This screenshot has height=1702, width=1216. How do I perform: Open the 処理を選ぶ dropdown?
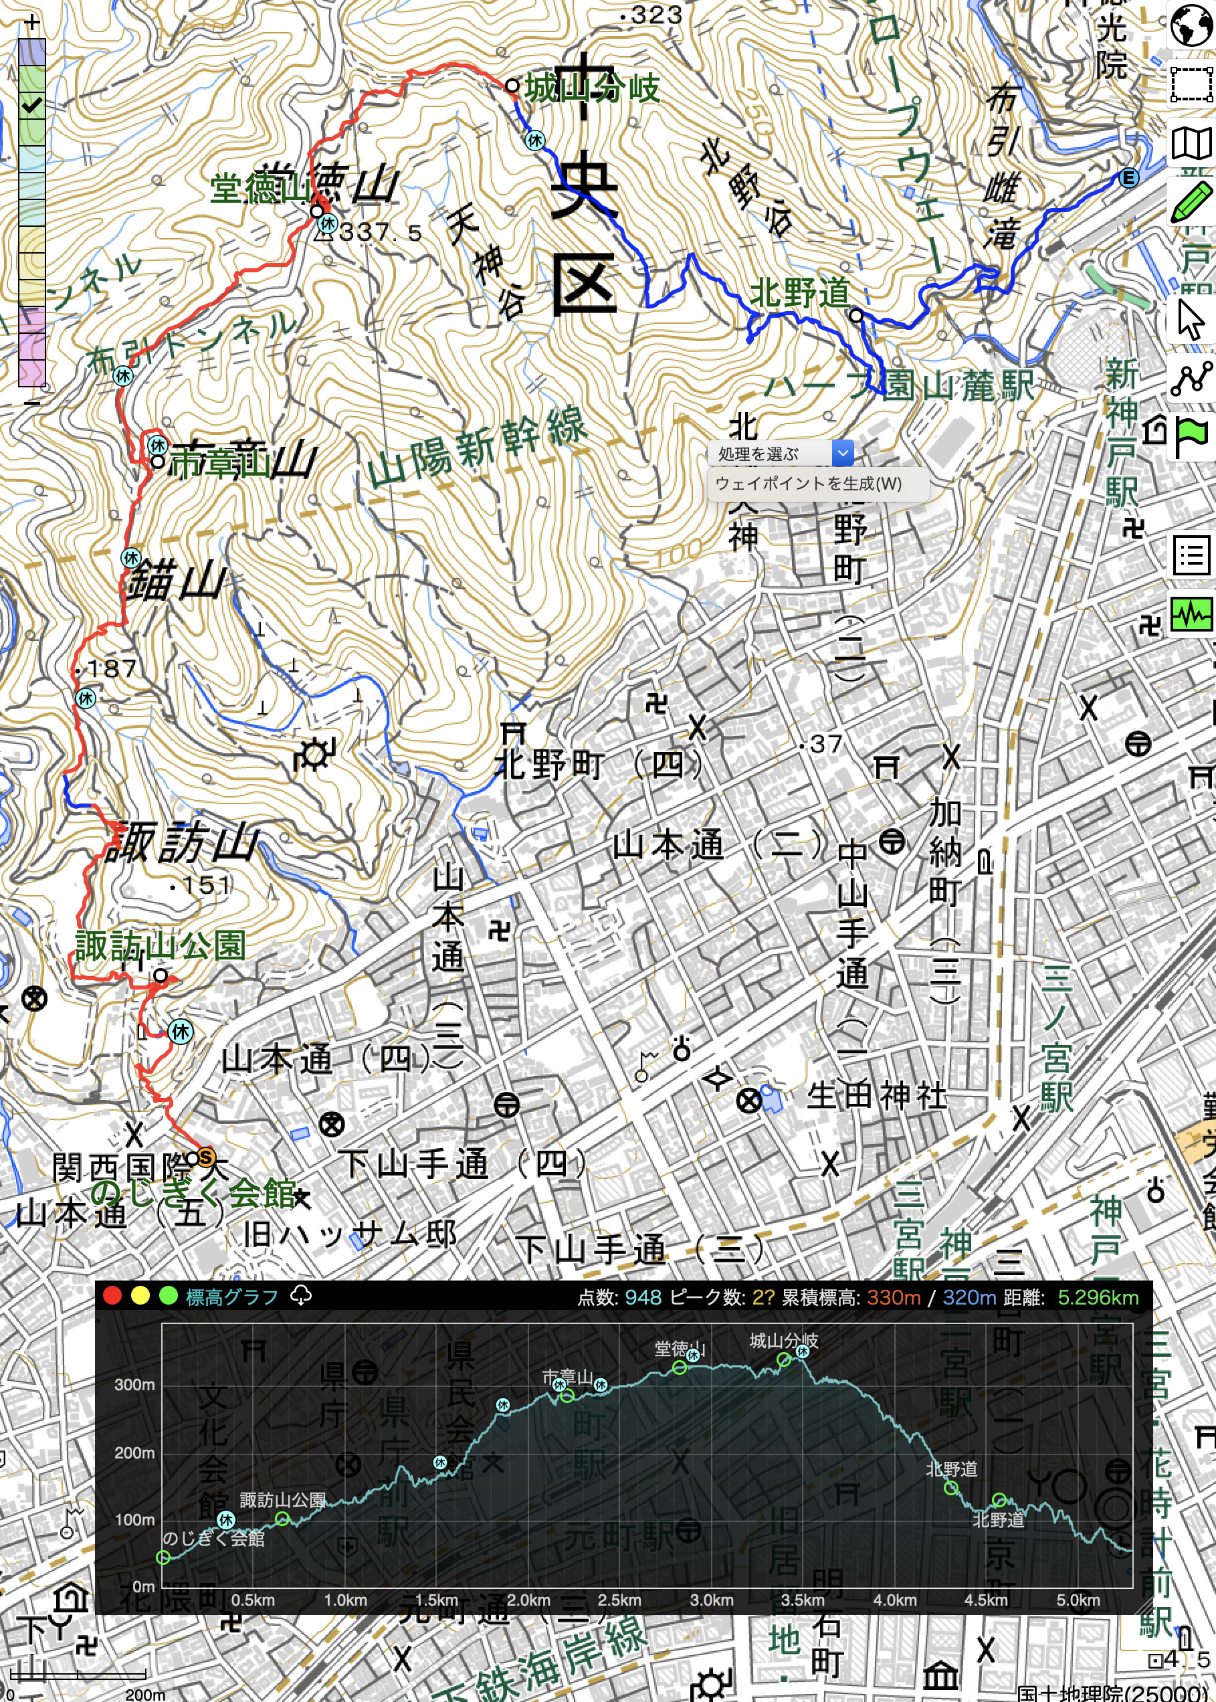pos(770,454)
